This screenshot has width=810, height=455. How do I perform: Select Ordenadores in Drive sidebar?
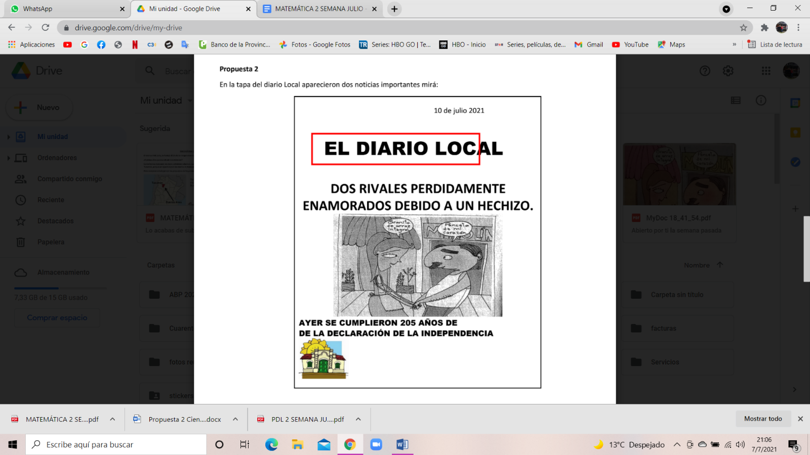(57, 158)
